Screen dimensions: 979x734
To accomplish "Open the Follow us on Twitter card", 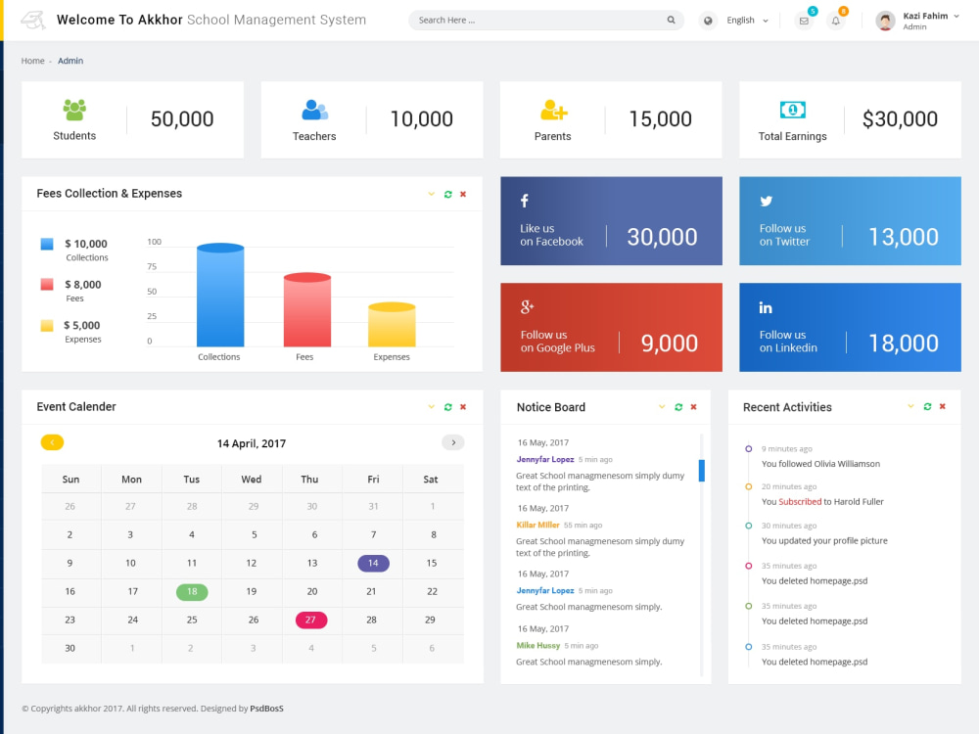I will 851,221.
